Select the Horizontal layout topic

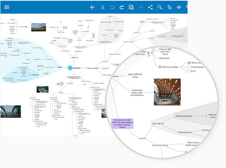184,116
